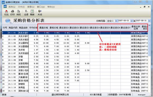Click the 食用盐 product name cell
153x97 pixels.
(x=23, y=87)
